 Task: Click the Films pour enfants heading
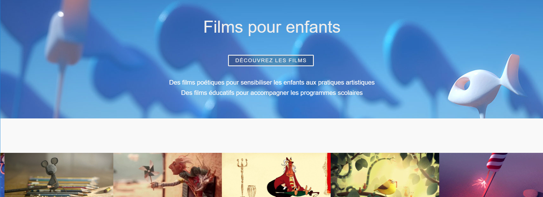point(272,27)
